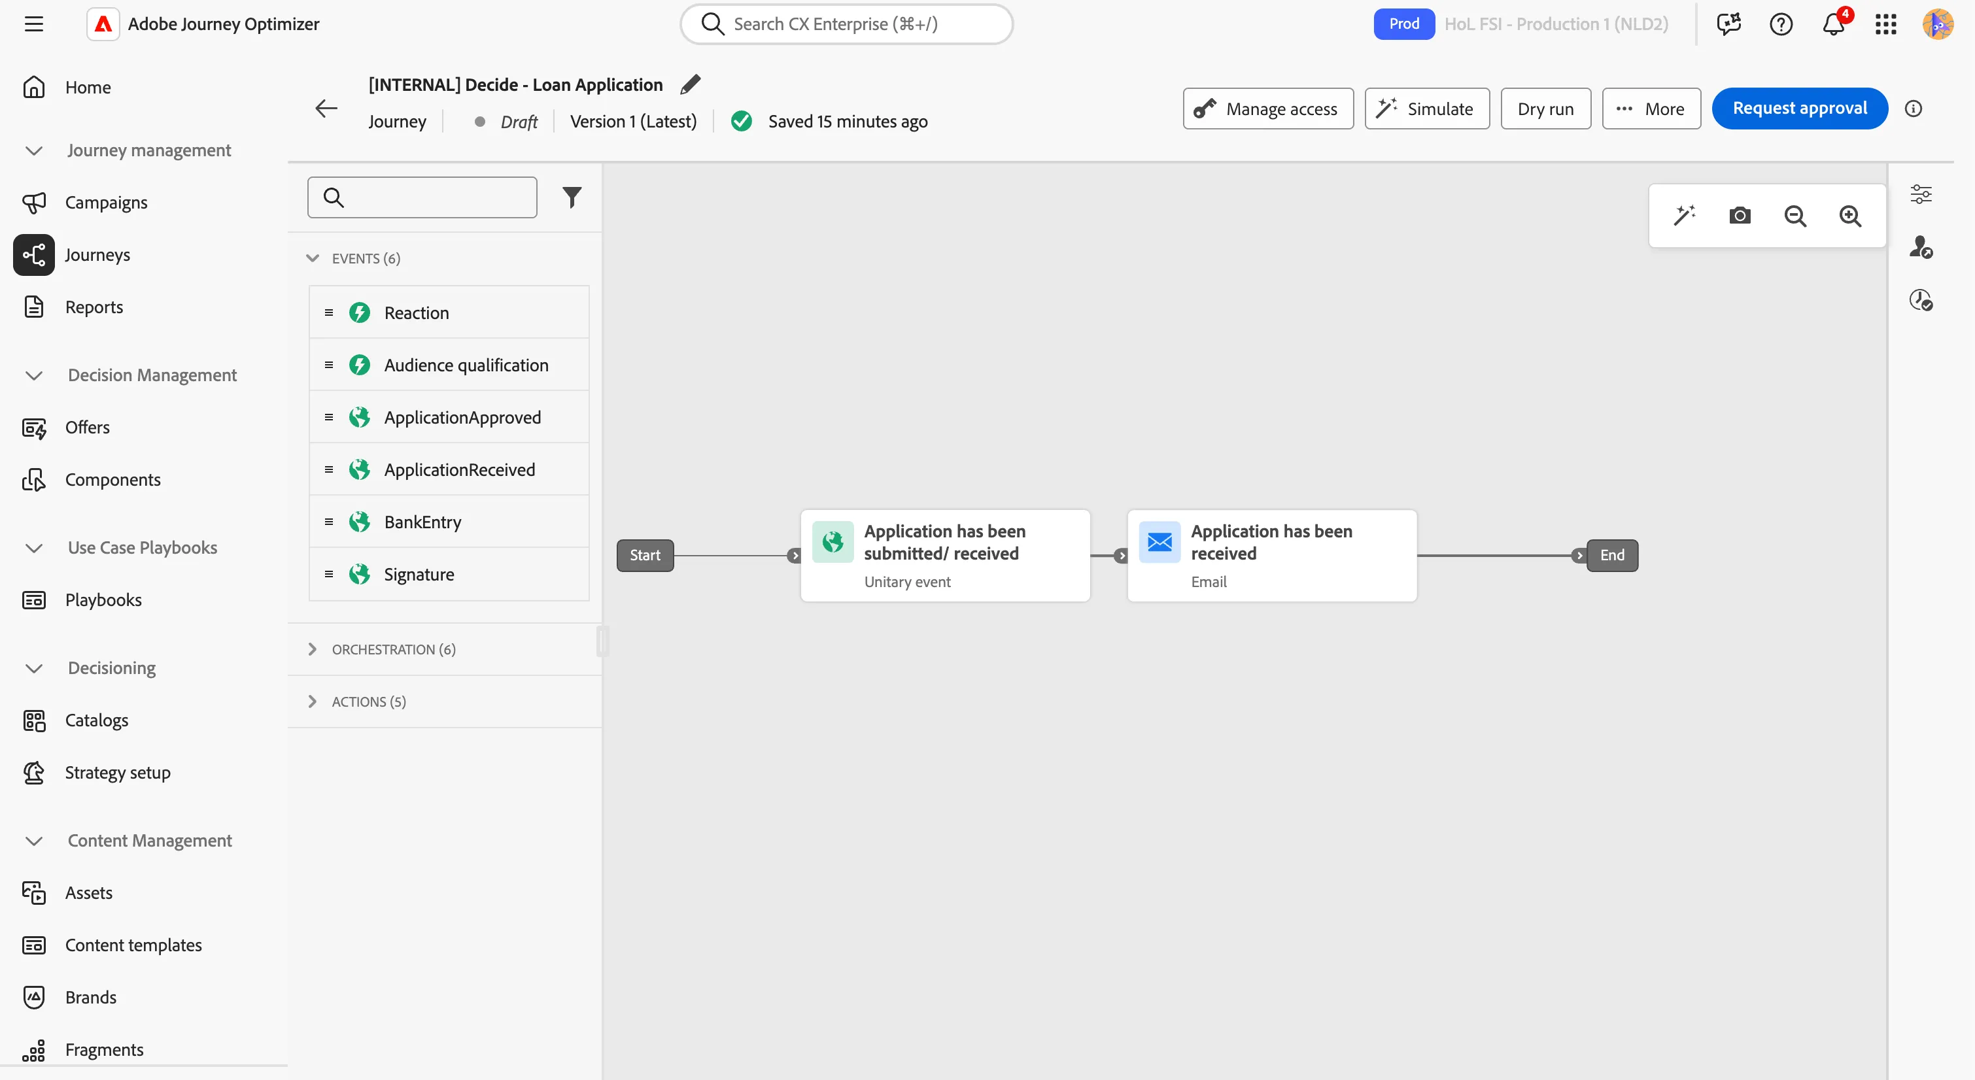The height and width of the screenshot is (1080, 1975).
Task: Click the Dry run button
Action: pyautogui.click(x=1545, y=109)
